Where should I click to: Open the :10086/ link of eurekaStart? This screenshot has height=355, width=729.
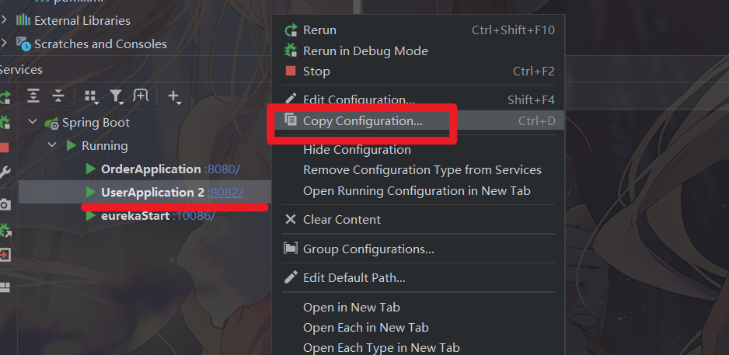[194, 215]
